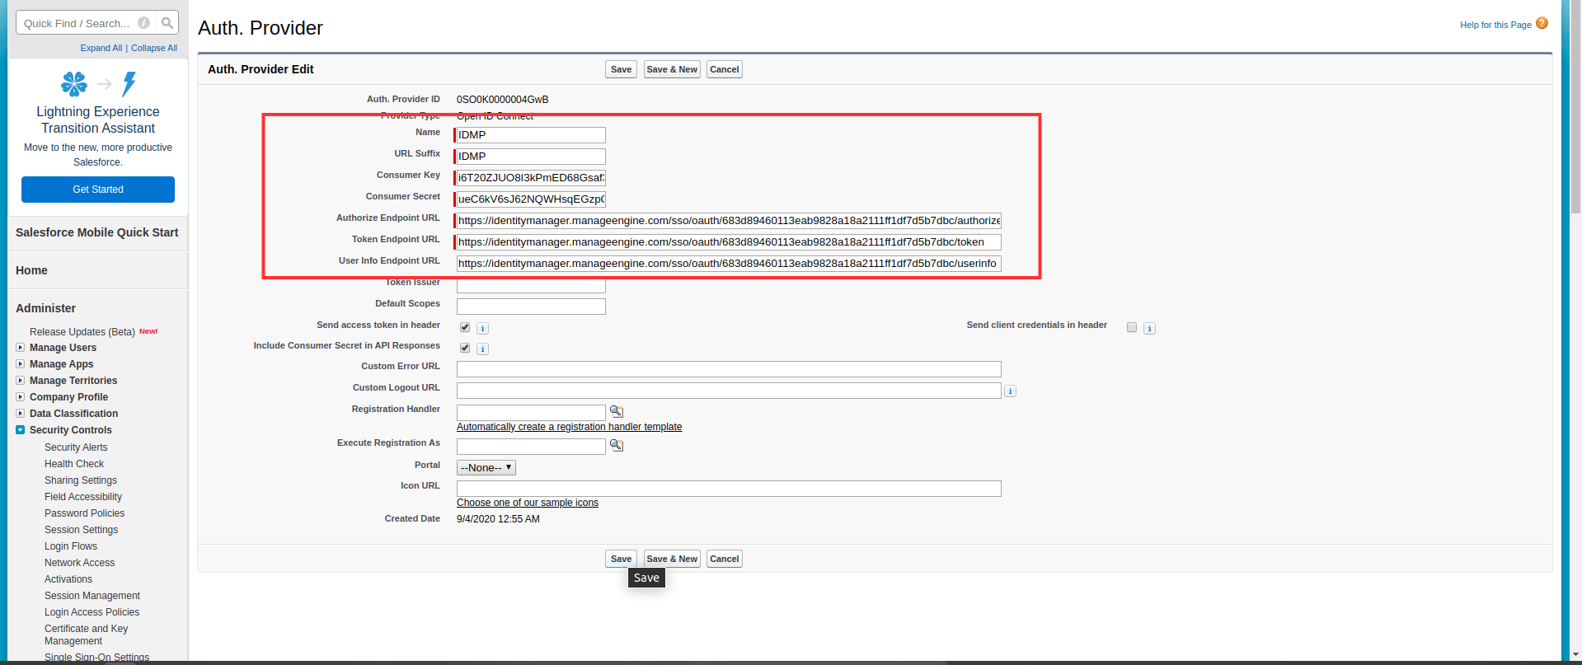The image size is (1582, 665).
Task: Click the User Info Endpoint URL field
Action: 729,264
